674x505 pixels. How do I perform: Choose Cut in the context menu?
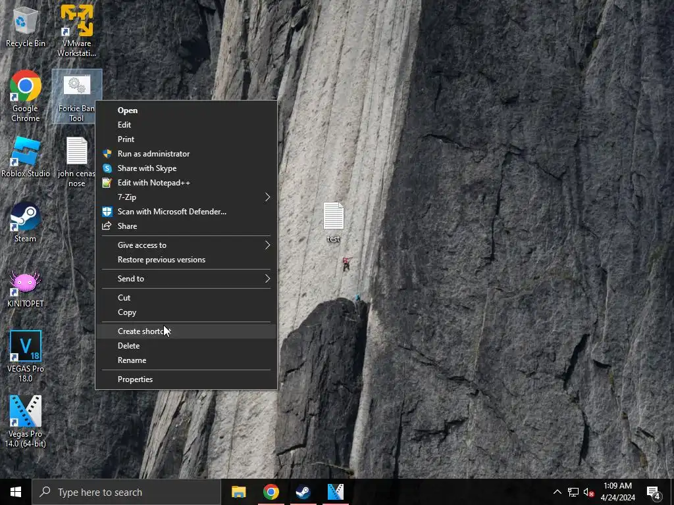tap(186, 298)
